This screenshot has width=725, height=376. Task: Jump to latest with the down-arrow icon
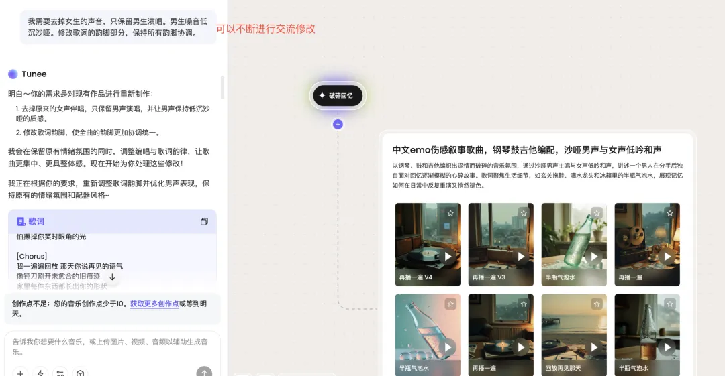[112, 277]
